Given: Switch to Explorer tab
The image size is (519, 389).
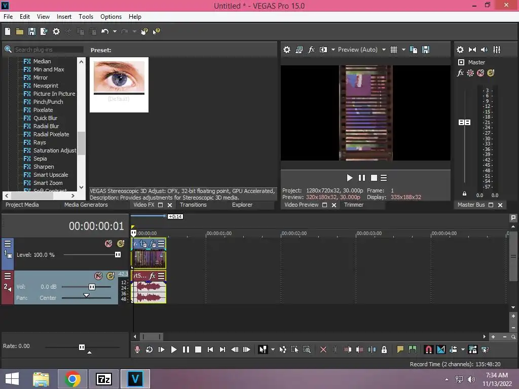Looking at the screenshot, I should pos(242,205).
